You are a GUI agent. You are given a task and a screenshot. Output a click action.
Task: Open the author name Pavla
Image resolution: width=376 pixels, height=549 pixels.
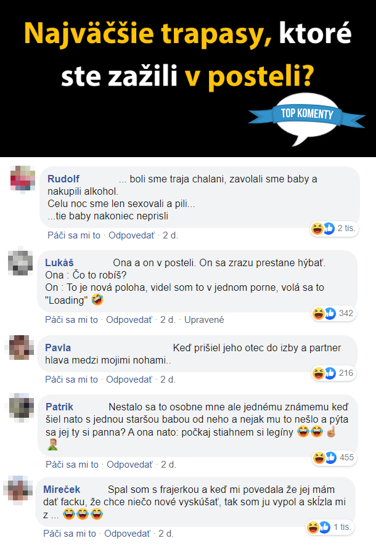[x=58, y=348]
